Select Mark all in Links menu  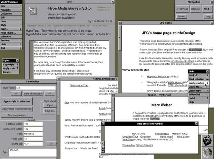[x=198, y=75]
